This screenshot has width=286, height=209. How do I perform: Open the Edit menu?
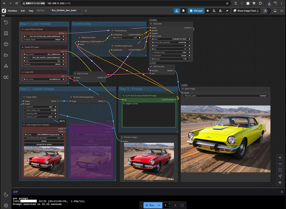pyautogui.click(x=23, y=11)
